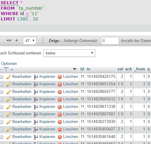Click pencil edit icon for row 1514929665812
Viewport: 151px width, 144px height.
click(x=9, y=100)
